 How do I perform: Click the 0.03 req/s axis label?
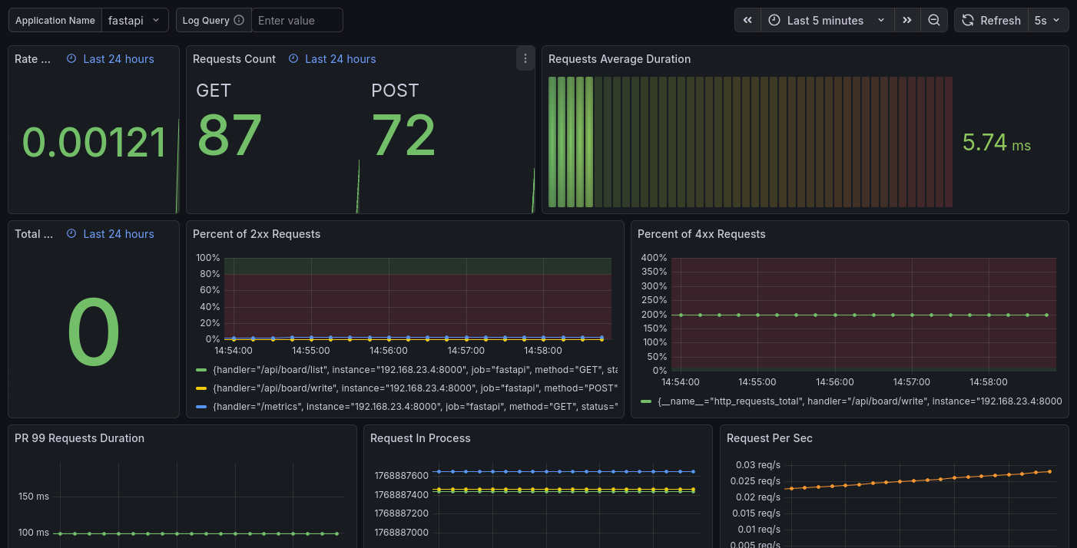(757, 465)
